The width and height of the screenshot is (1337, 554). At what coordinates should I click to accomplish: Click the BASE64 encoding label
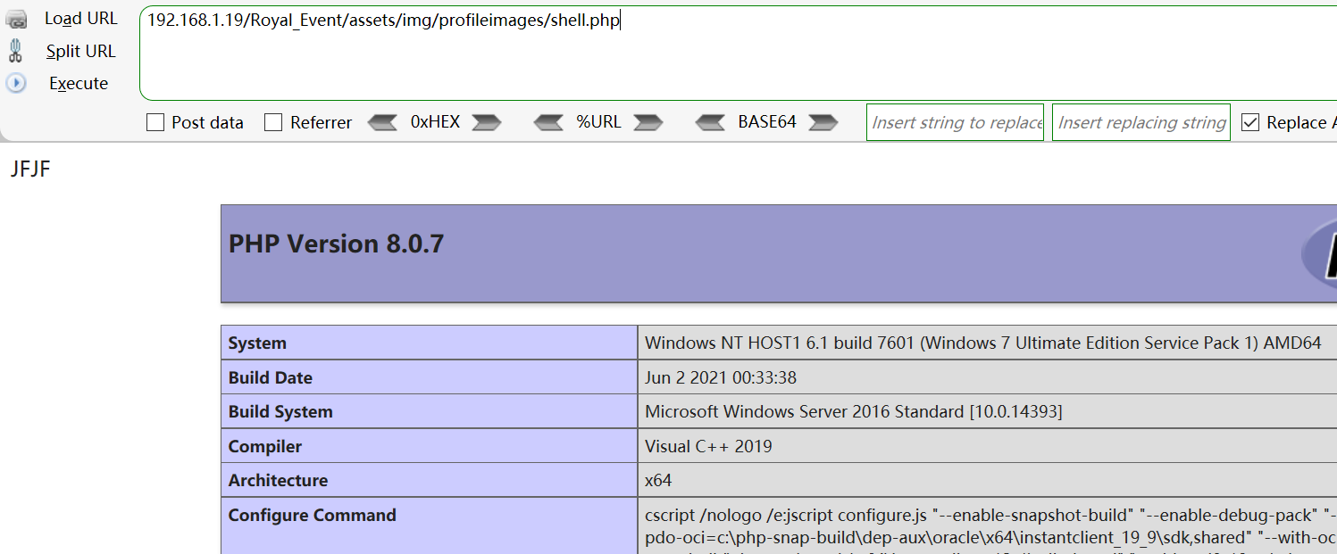(766, 122)
